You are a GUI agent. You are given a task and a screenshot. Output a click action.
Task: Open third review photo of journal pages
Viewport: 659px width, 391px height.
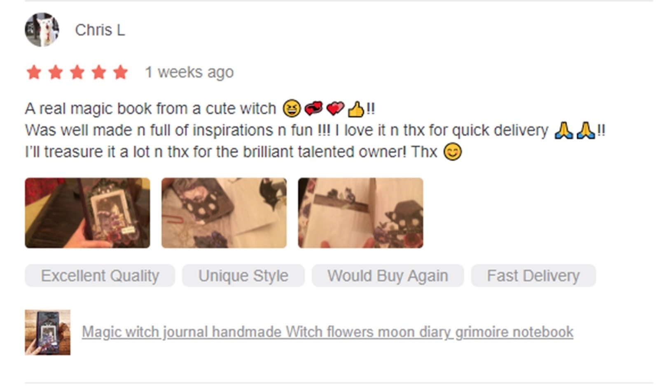(360, 213)
